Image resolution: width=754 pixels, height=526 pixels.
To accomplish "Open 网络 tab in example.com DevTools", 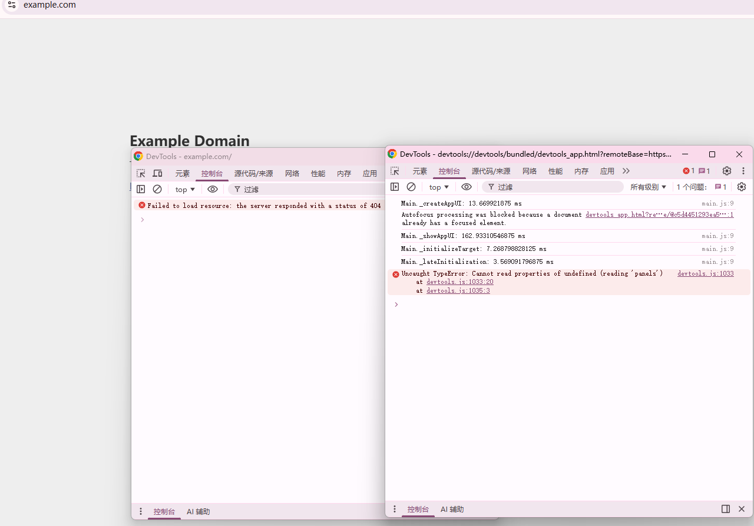I will click(292, 173).
